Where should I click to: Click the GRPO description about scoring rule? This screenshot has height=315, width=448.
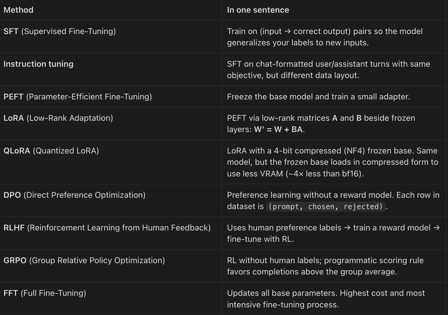(x=325, y=266)
